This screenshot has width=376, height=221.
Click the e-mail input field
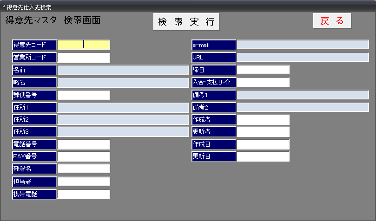(x=303, y=45)
